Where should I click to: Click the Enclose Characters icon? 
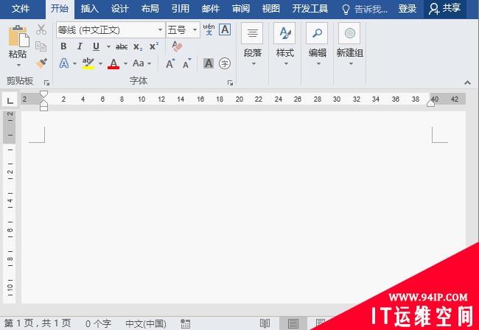[x=225, y=63]
